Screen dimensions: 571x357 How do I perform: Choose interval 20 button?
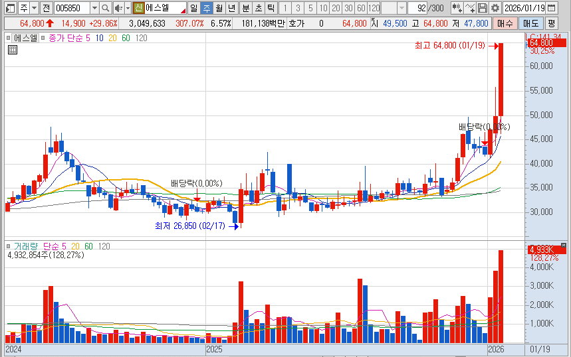coord(336,8)
